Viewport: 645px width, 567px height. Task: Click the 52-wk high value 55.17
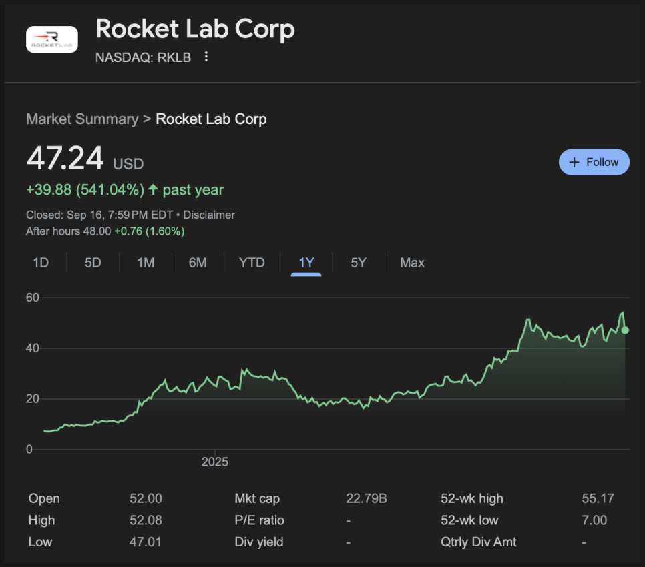point(598,498)
